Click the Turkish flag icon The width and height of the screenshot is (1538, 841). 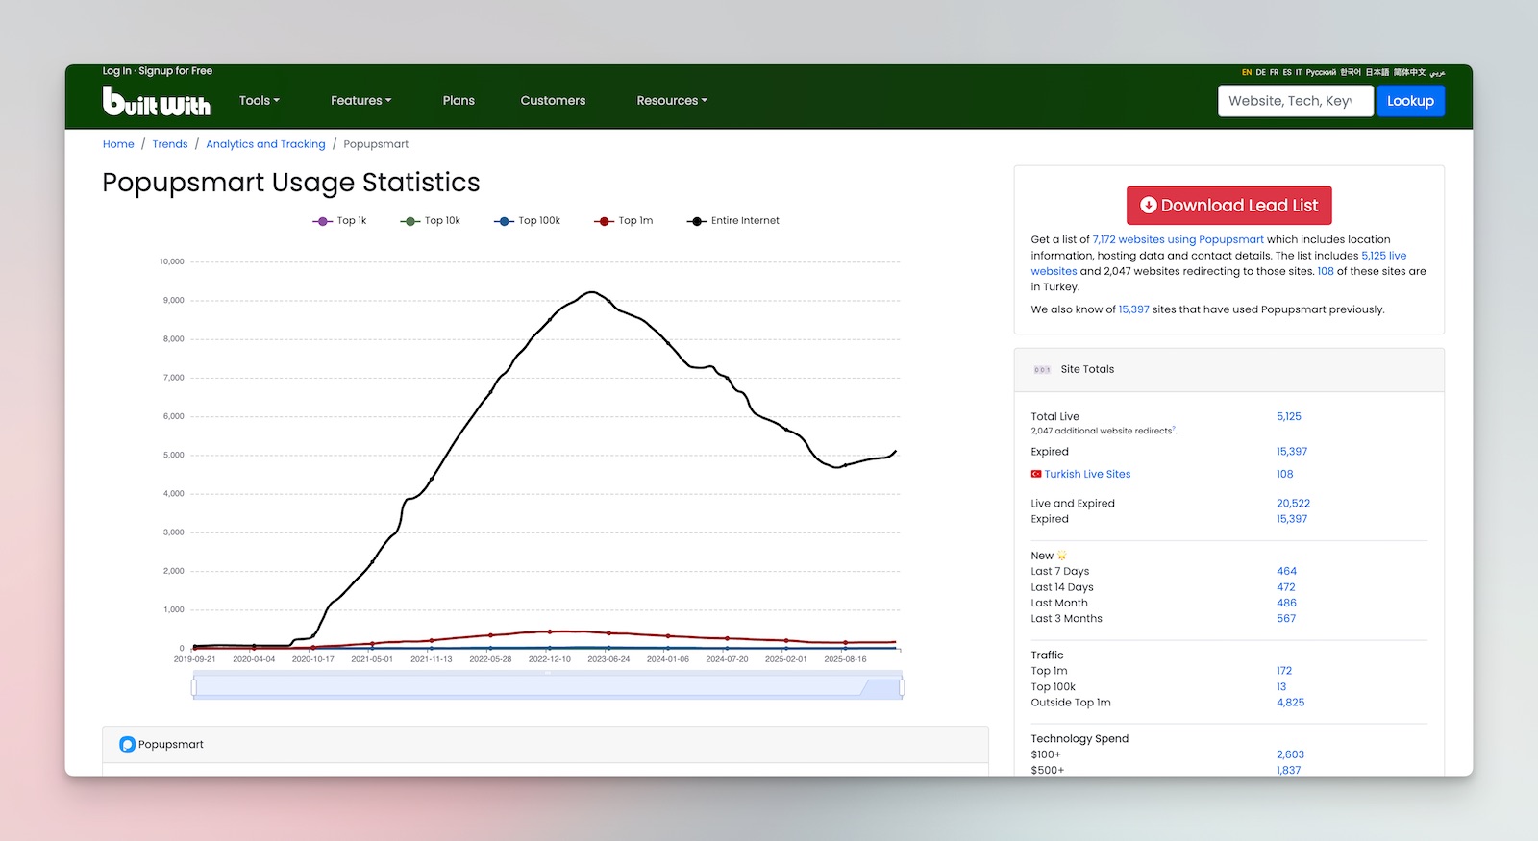click(x=1036, y=474)
